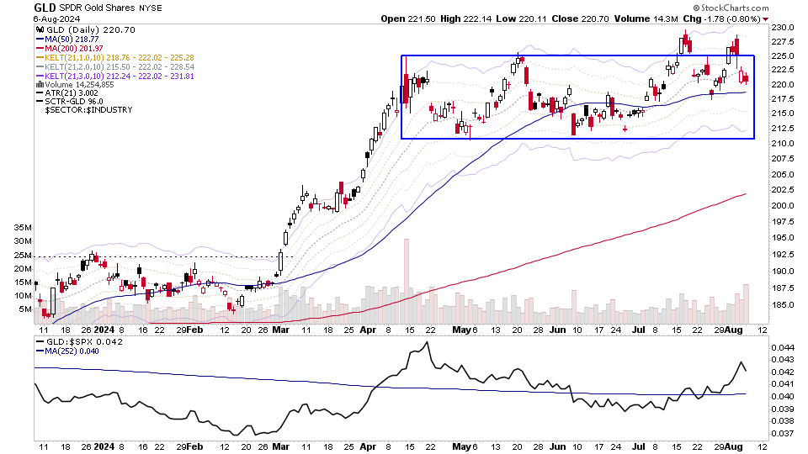Viewport: 808px width, 454px height.
Task: Click the candlestick icon beside GLD (Daily)
Action: pyautogui.click(x=40, y=30)
